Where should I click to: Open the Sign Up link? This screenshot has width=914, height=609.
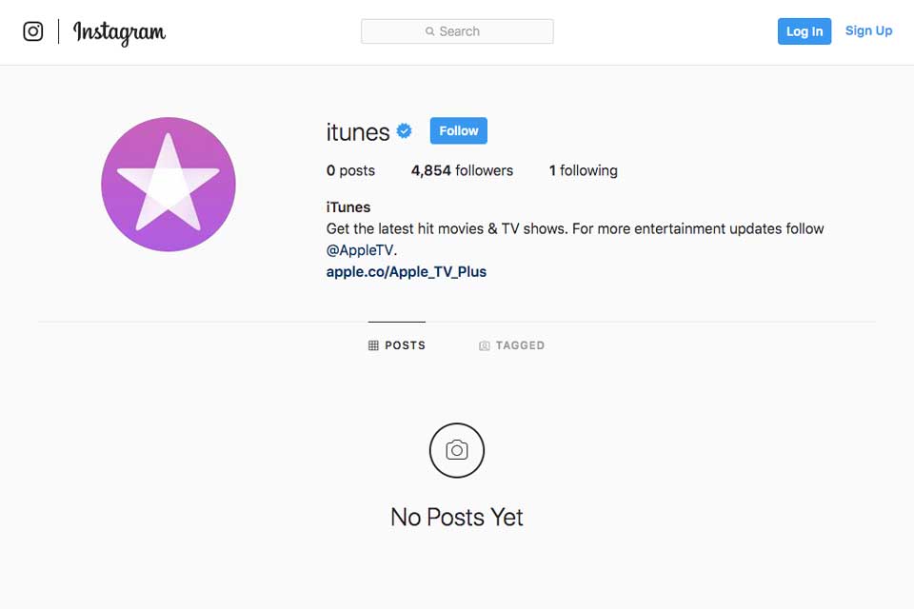pos(868,30)
